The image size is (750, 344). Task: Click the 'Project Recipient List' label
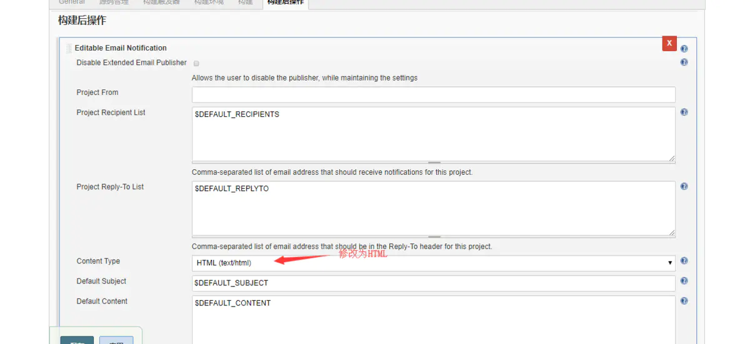tap(111, 112)
